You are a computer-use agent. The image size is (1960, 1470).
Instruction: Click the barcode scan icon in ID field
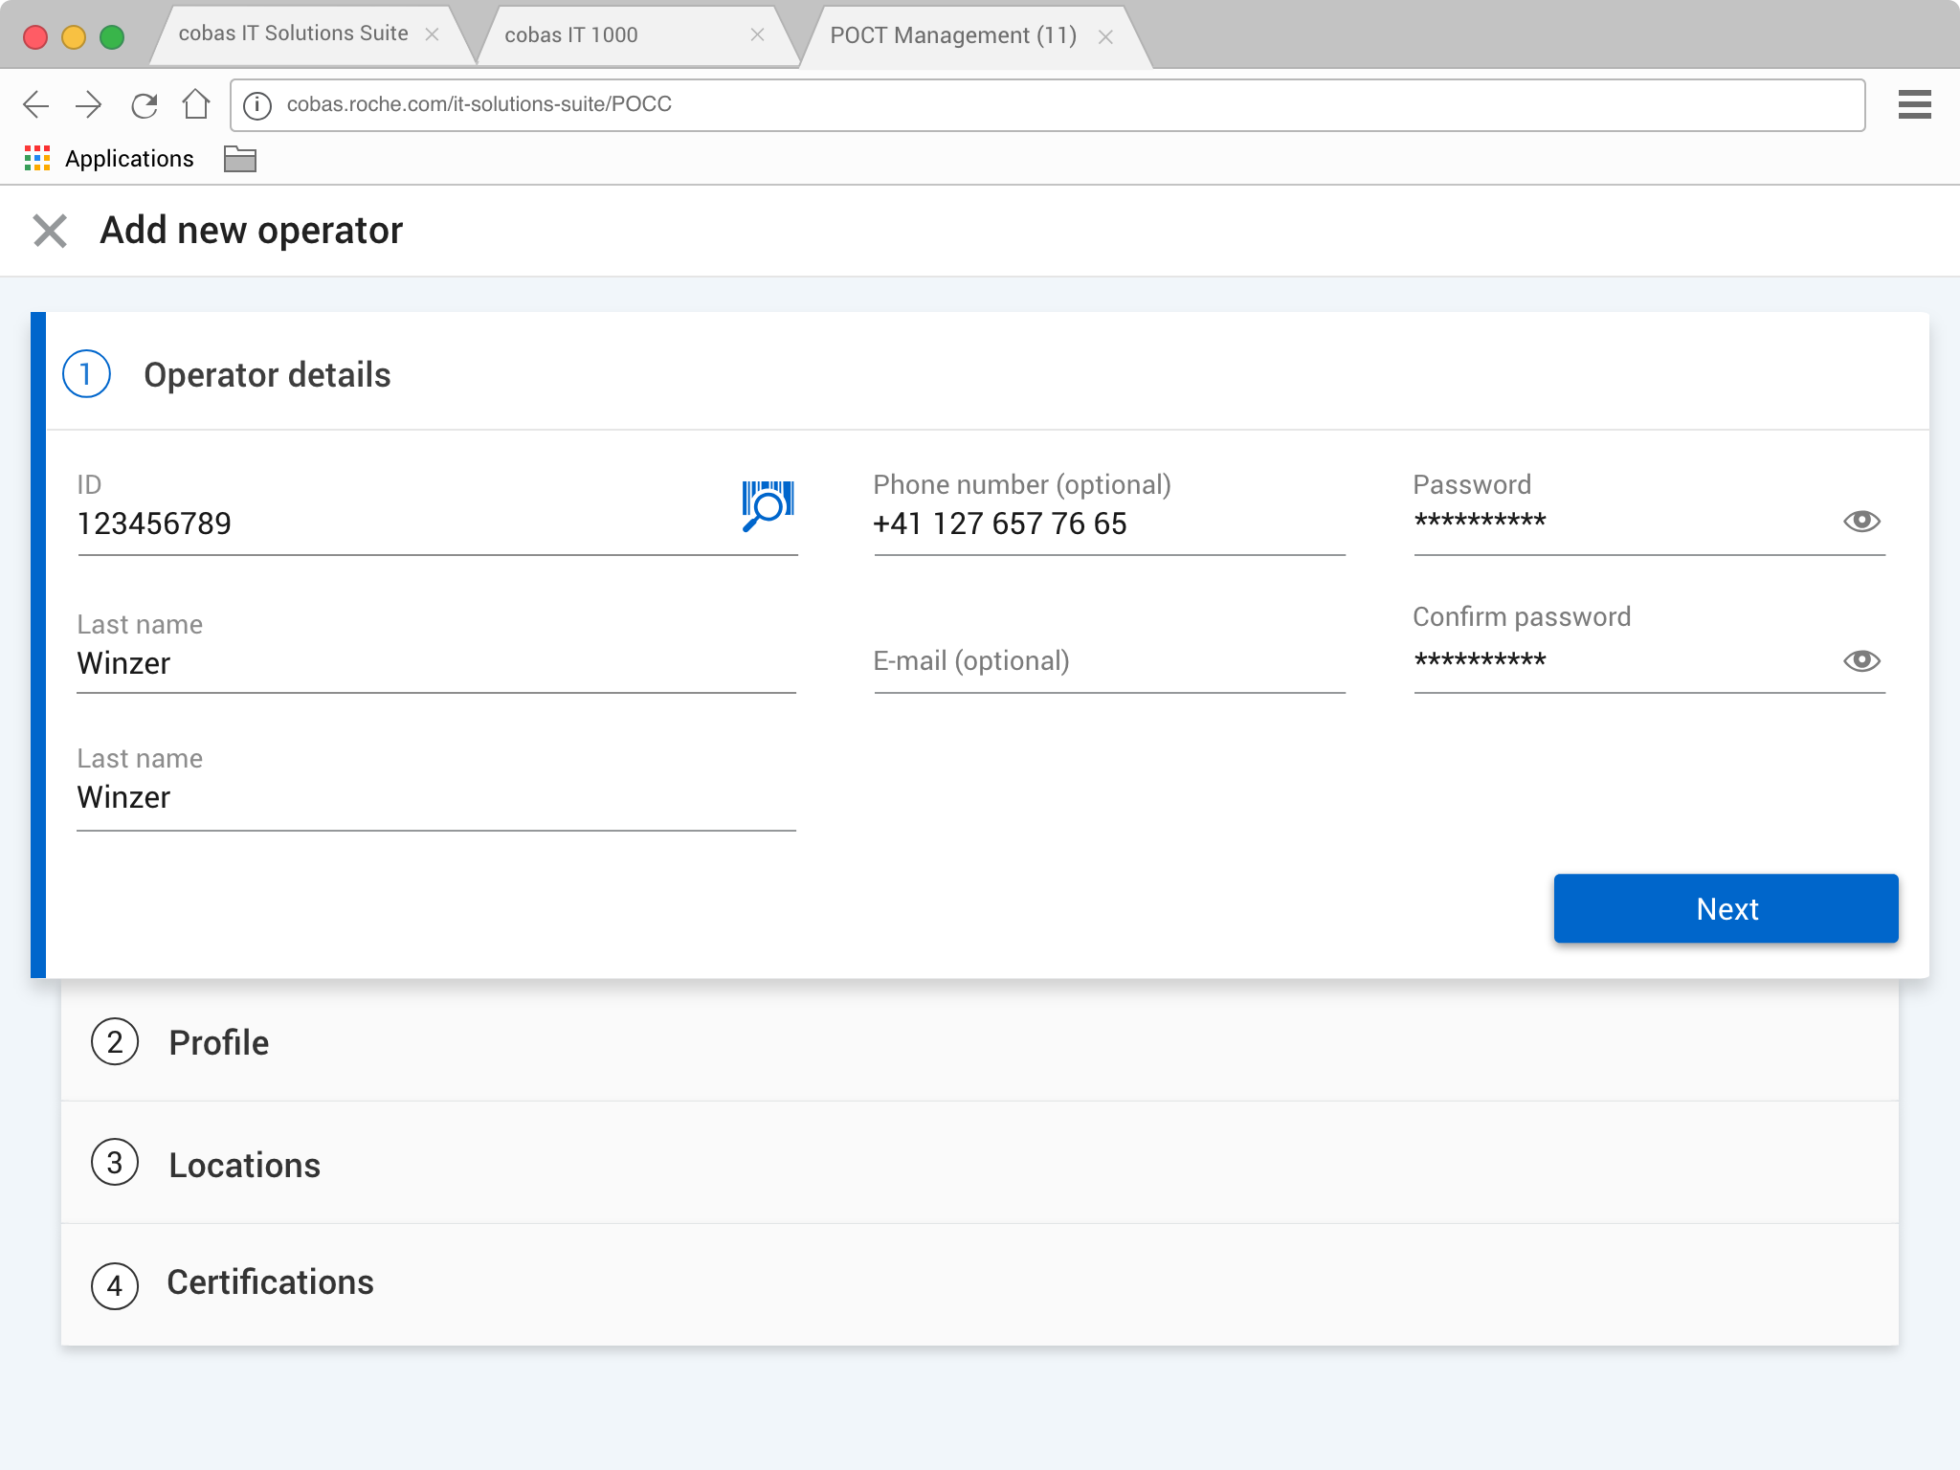pyautogui.click(x=768, y=506)
